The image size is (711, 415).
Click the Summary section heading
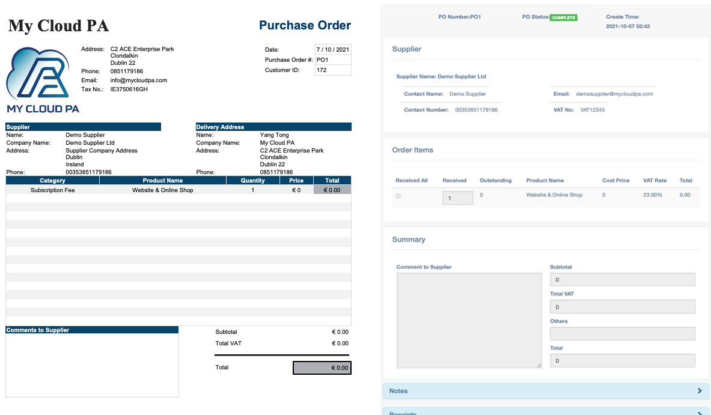(x=409, y=239)
